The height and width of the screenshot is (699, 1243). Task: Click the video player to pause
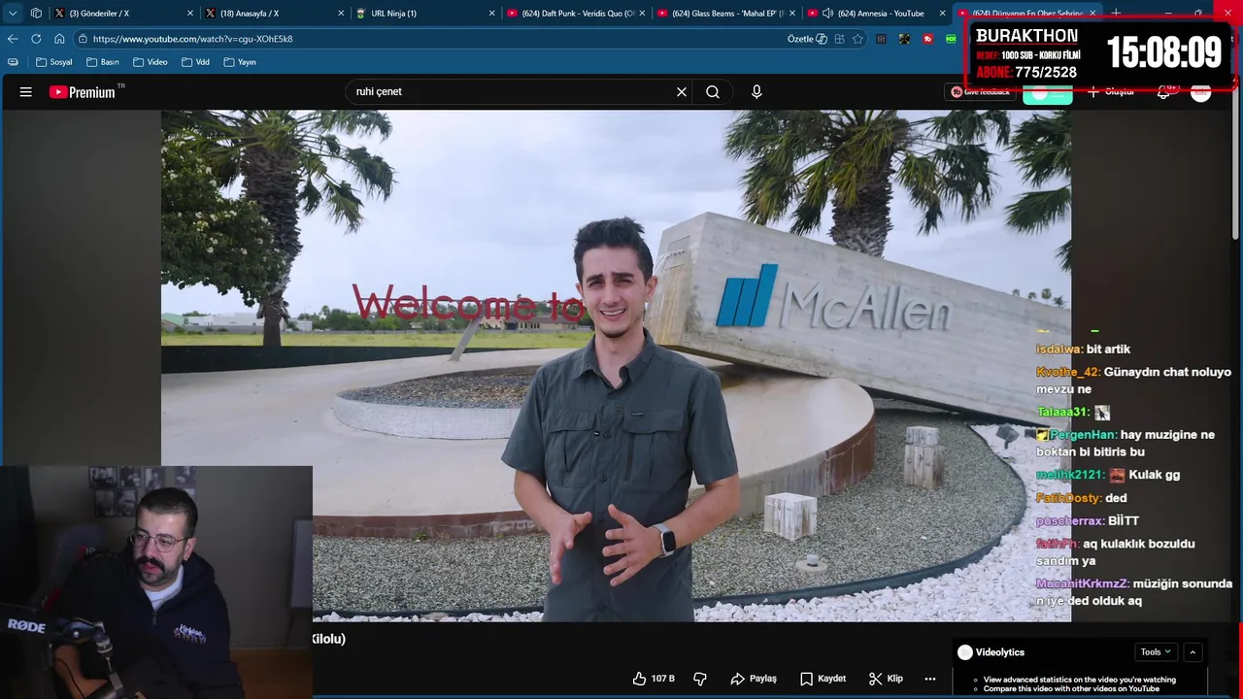point(616,365)
